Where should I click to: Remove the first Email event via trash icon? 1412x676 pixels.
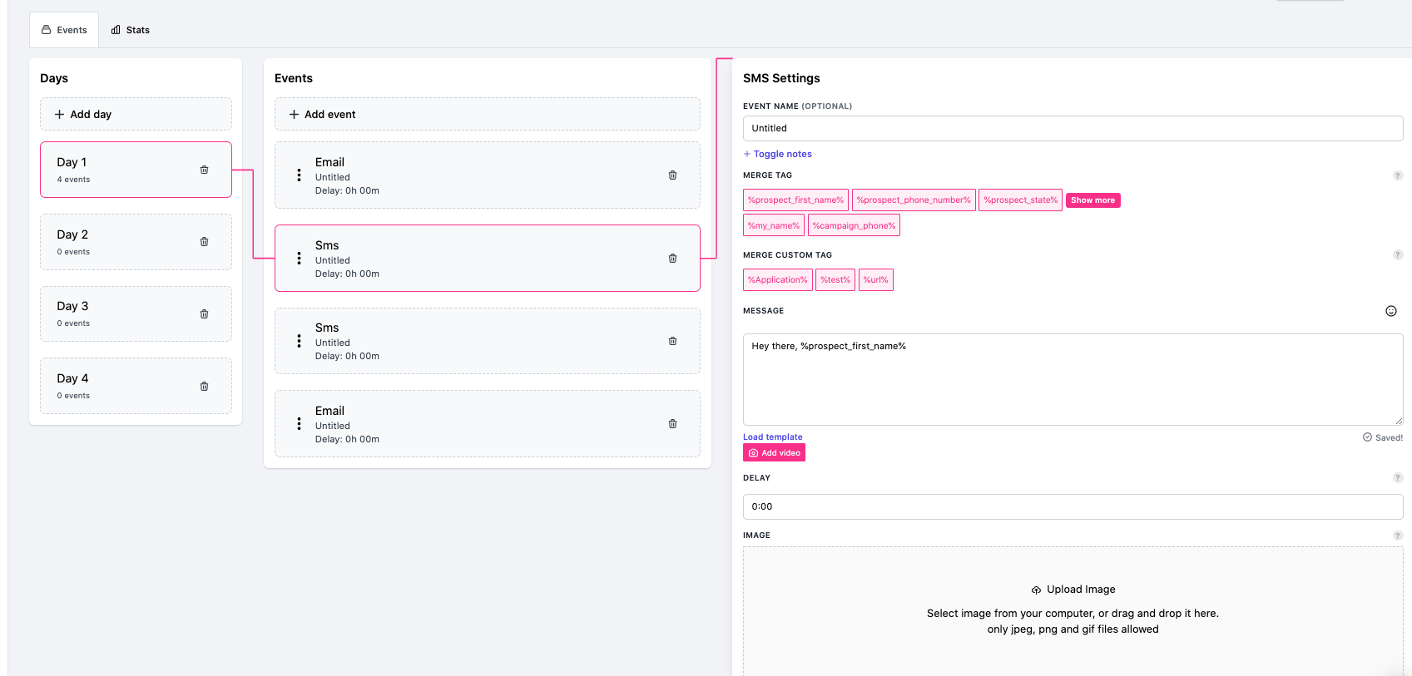(672, 175)
